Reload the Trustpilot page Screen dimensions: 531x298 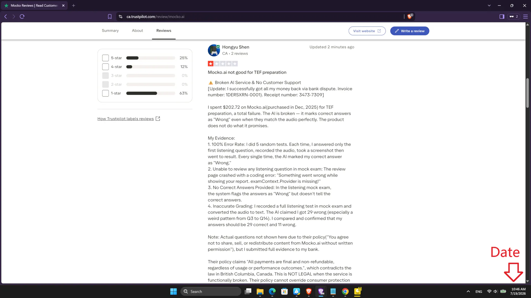[22, 17]
